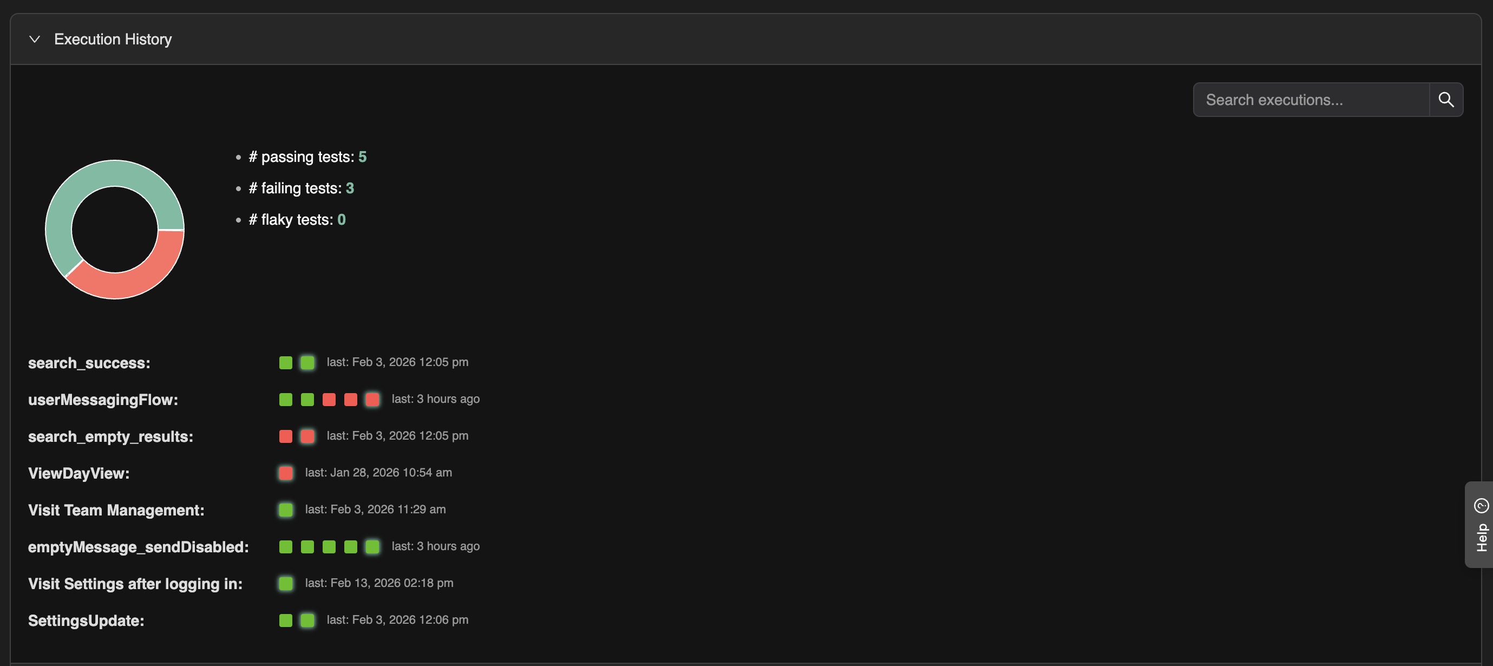Screen dimensions: 1493x666
Task: Click the latest green square for emptyMessage_sendDisabled
Action: [372, 546]
